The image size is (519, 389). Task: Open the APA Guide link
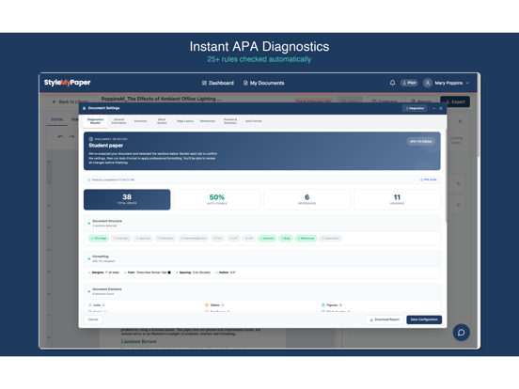coord(429,179)
